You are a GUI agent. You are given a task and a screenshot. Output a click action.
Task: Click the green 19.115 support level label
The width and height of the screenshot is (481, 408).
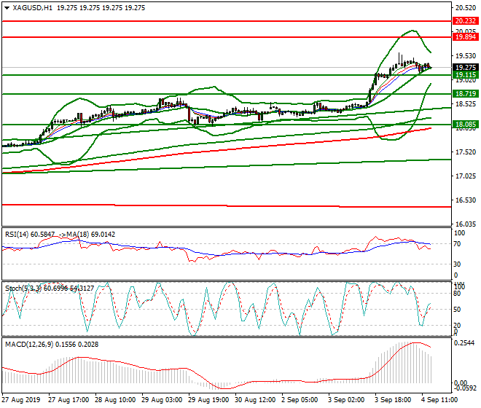(466, 75)
